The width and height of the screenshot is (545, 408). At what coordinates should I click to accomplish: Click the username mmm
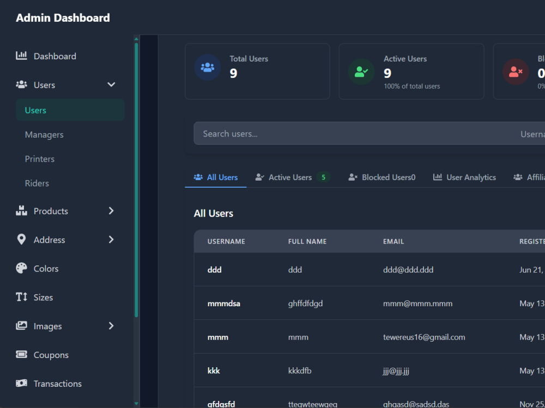coord(218,337)
